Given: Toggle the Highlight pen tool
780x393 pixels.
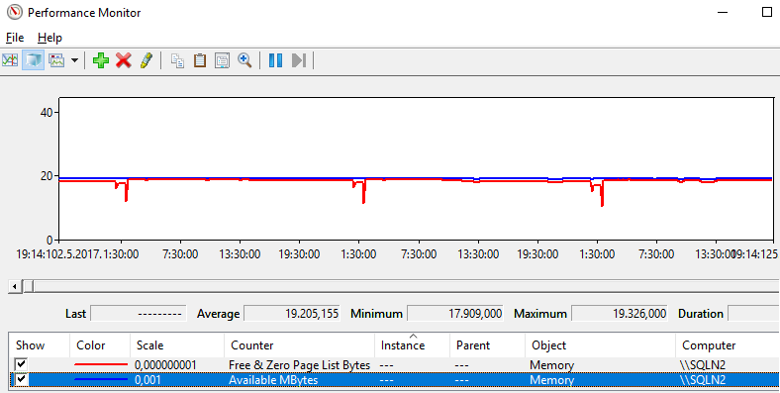Looking at the screenshot, I should click(146, 60).
